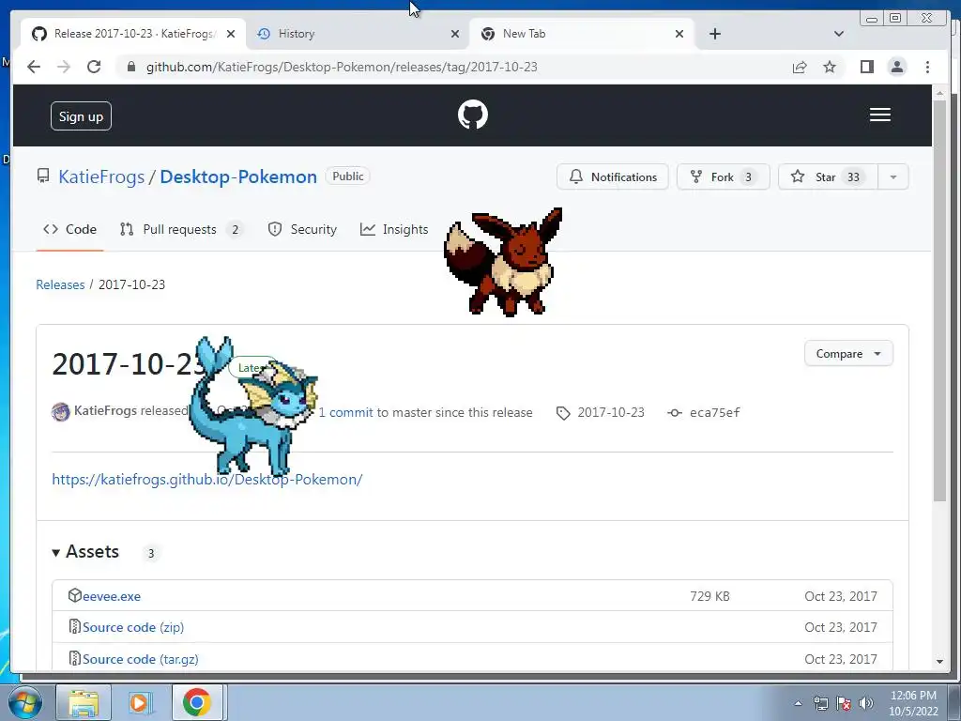This screenshot has width=961, height=721.
Task: Open the '1 commit' link
Action: coord(345,413)
